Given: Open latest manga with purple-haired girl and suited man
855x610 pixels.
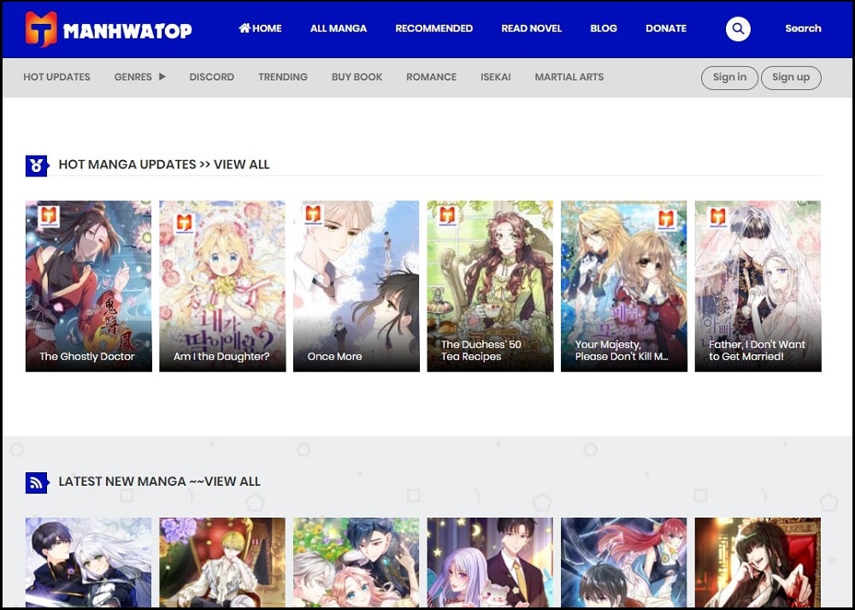Looking at the screenshot, I should click(x=490, y=563).
